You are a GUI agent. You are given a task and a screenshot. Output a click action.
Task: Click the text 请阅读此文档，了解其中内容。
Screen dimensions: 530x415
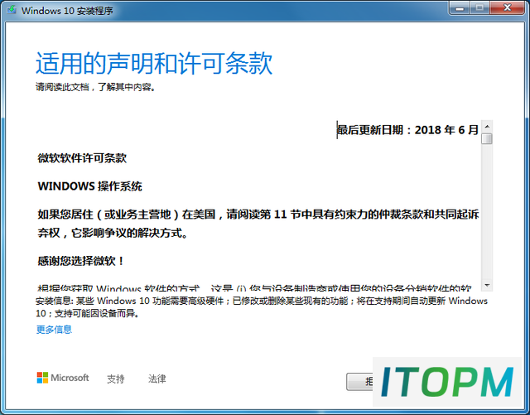click(96, 87)
